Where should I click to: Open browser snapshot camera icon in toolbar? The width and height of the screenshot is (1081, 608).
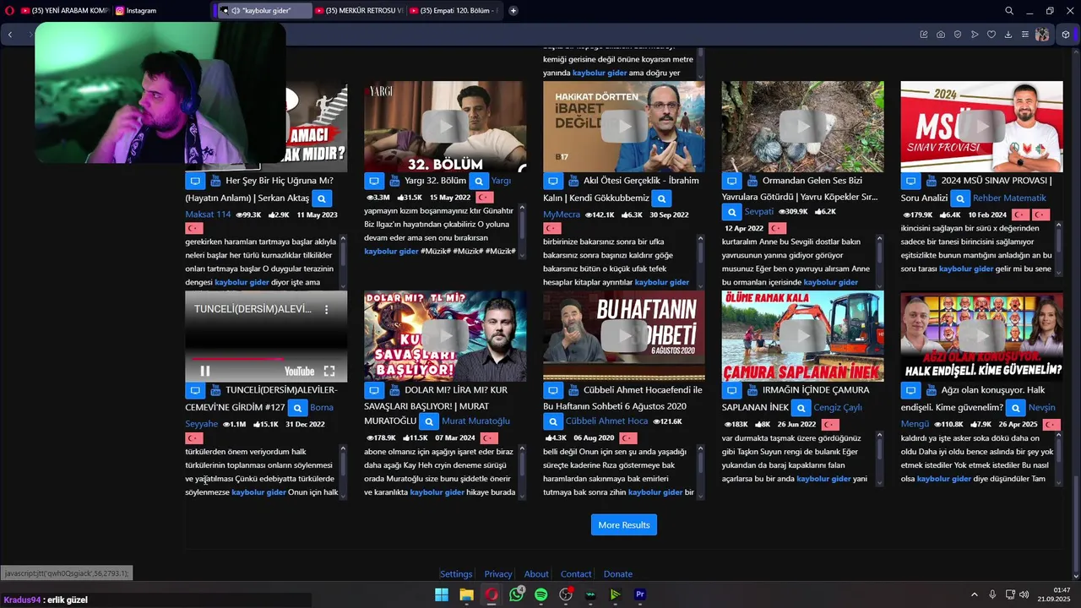click(x=941, y=35)
